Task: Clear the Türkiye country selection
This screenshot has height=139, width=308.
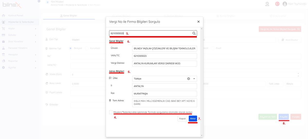Action: click(189, 79)
